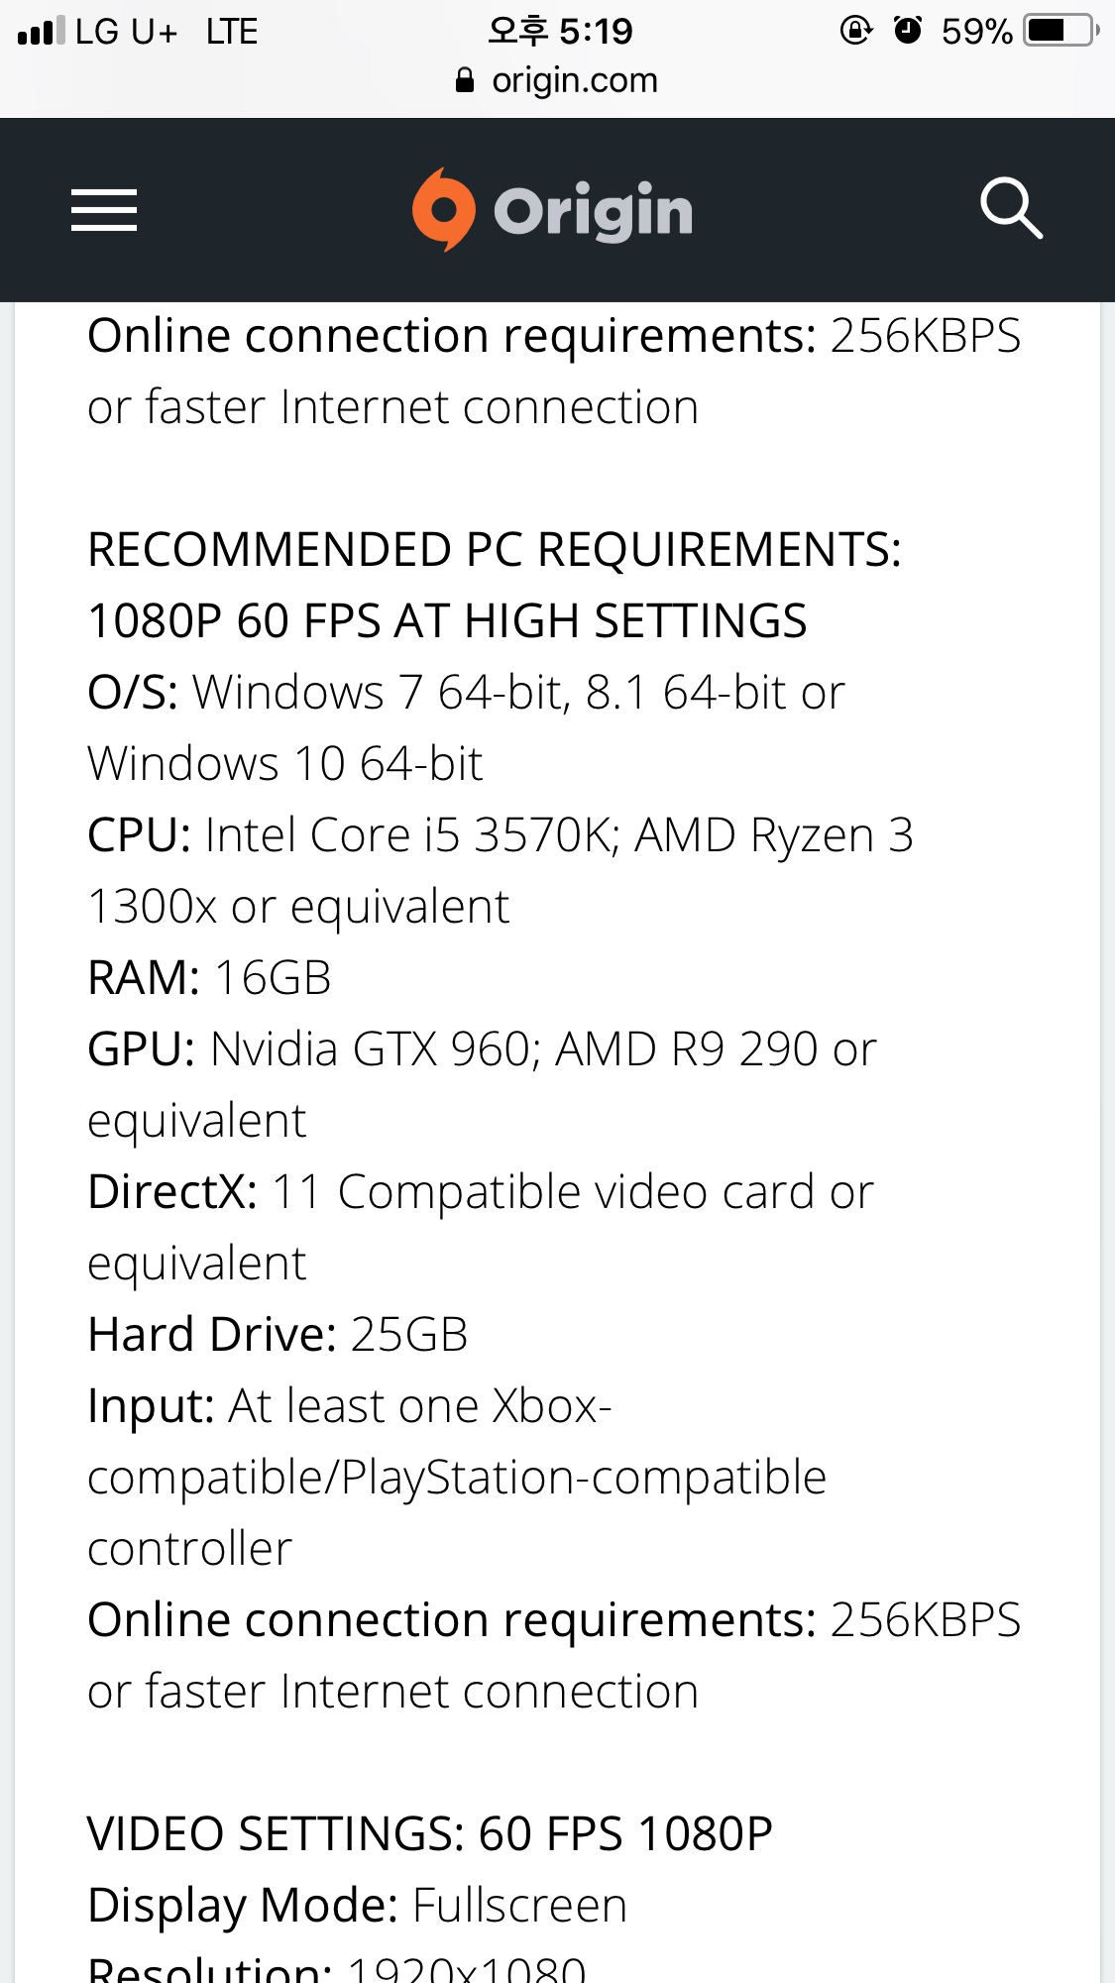The image size is (1115, 1983).
Task: Open search with the magnifier icon
Action: tap(1011, 208)
